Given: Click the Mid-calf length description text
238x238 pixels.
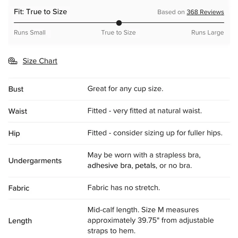Looking at the screenshot, I should pyautogui.click(x=151, y=221).
